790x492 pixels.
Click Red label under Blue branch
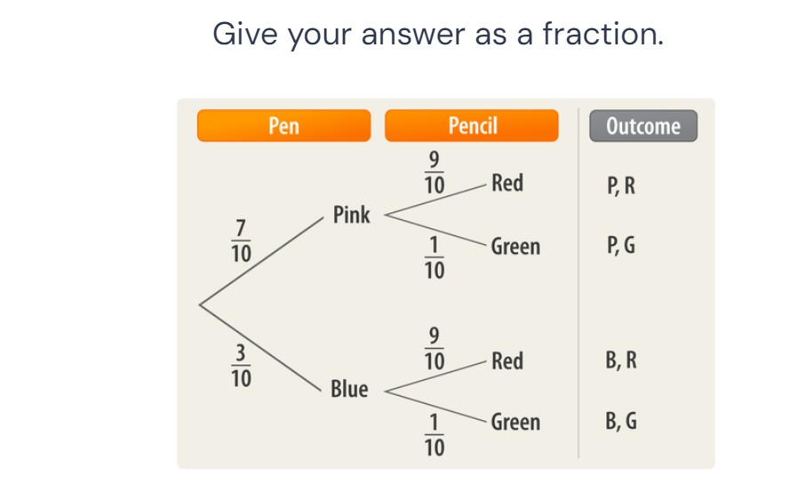point(507,361)
